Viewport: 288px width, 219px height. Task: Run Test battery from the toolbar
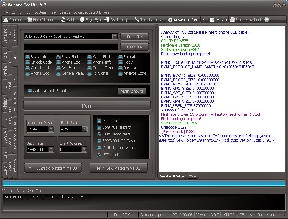(148, 19)
